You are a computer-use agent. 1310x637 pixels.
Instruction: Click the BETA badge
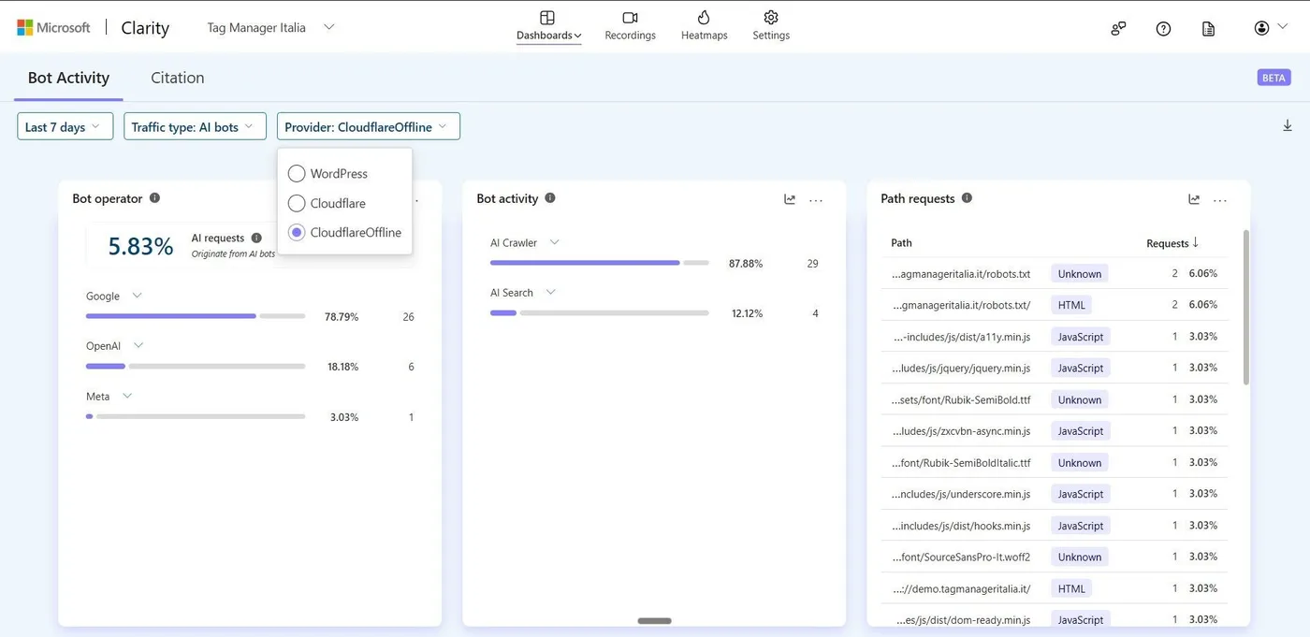click(x=1274, y=78)
